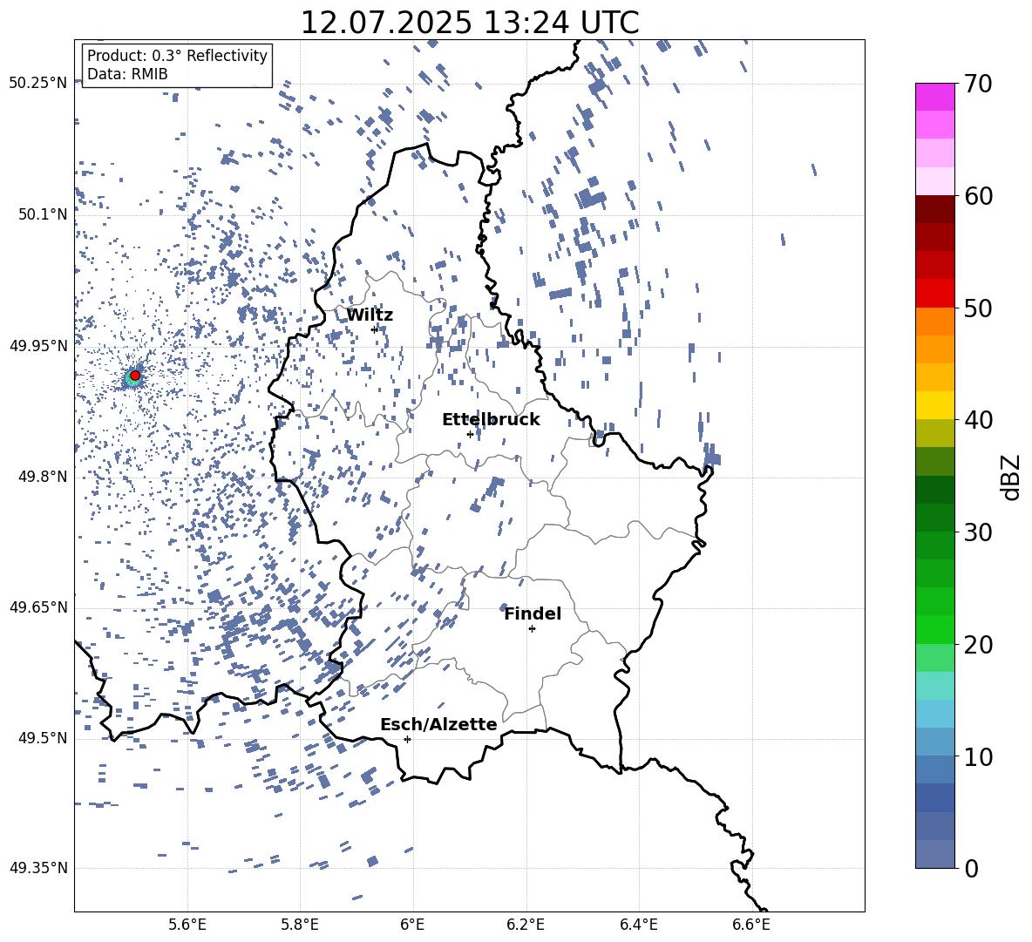1032x942 pixels.
Task: Click the Findel station cross marker
Action: tap(532, 629)
